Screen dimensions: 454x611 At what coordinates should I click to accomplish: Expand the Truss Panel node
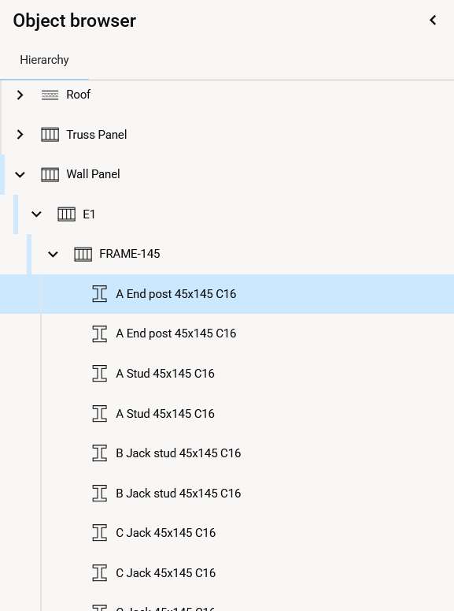(x=20, y=135)
